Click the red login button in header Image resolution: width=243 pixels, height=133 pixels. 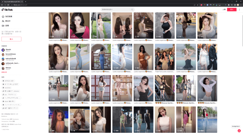click(x=232, y=9)
